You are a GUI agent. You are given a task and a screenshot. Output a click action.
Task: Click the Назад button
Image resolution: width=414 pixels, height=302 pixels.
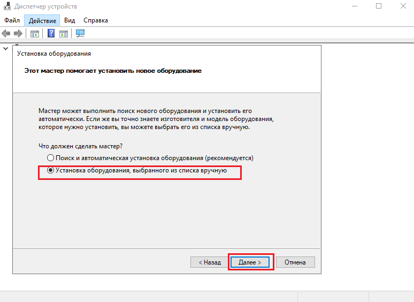210,262
